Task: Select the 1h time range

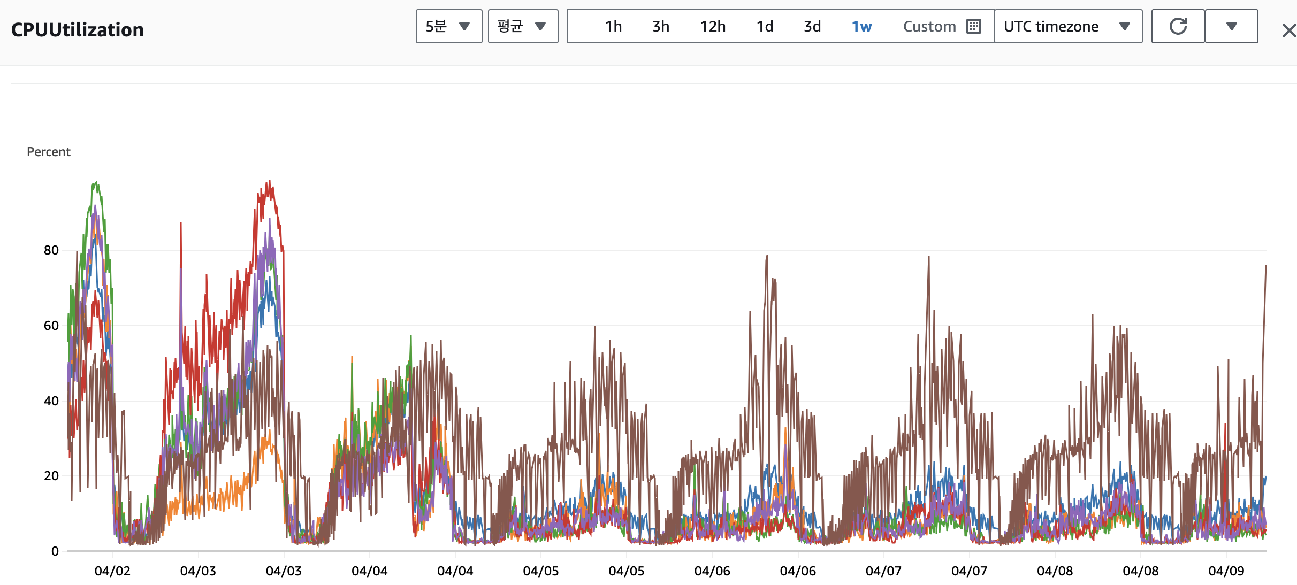Action: [613, 26]
